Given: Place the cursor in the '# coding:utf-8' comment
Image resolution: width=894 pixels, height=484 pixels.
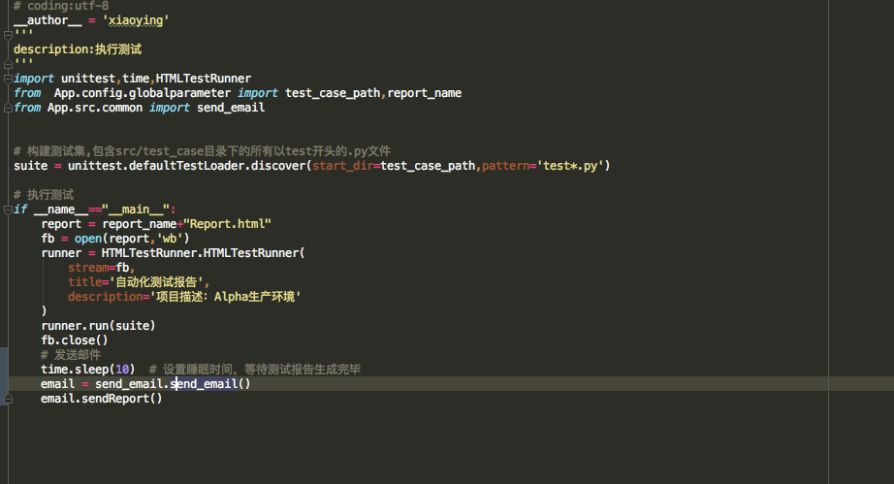Looking at the screenshot, I should pyautogui.click(x=61, y=6).
